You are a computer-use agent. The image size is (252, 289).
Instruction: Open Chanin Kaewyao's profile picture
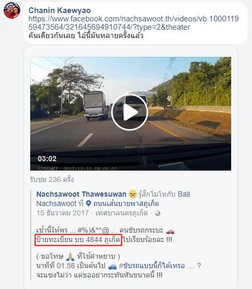(x=12, y=10)
